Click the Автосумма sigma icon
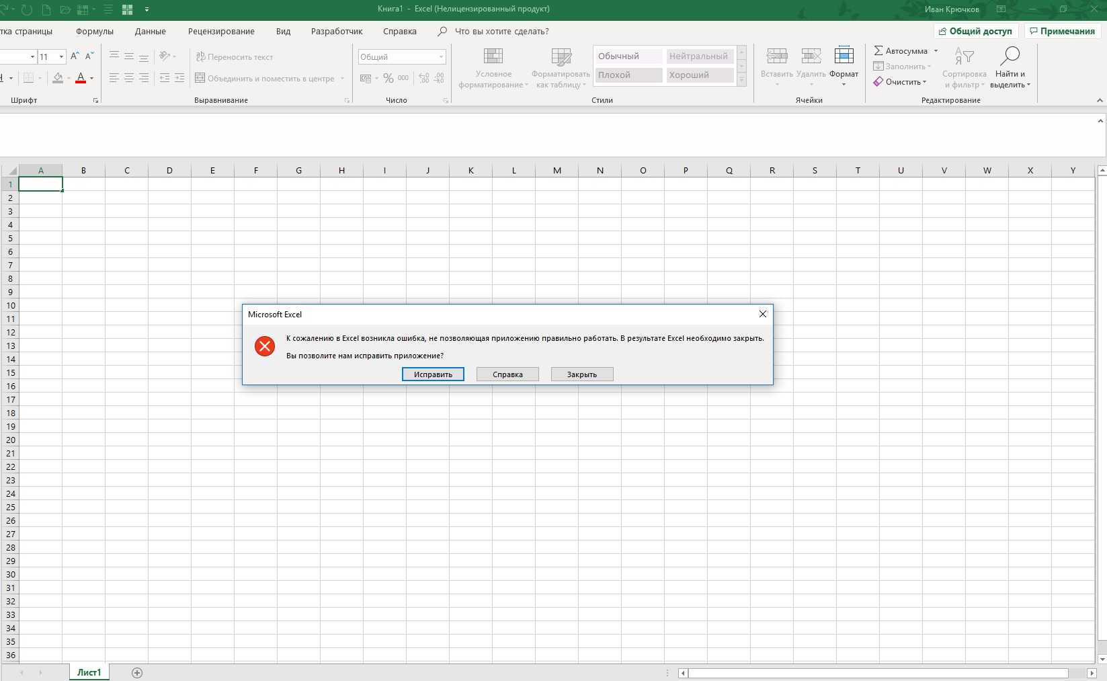The image size is (1107, 681). click(x=878, y=50)
